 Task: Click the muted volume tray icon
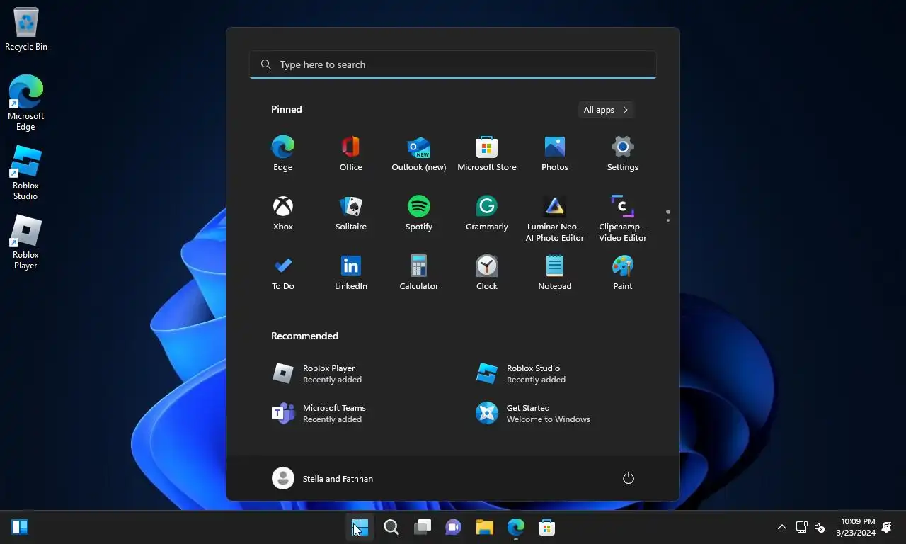click(820, 527)
